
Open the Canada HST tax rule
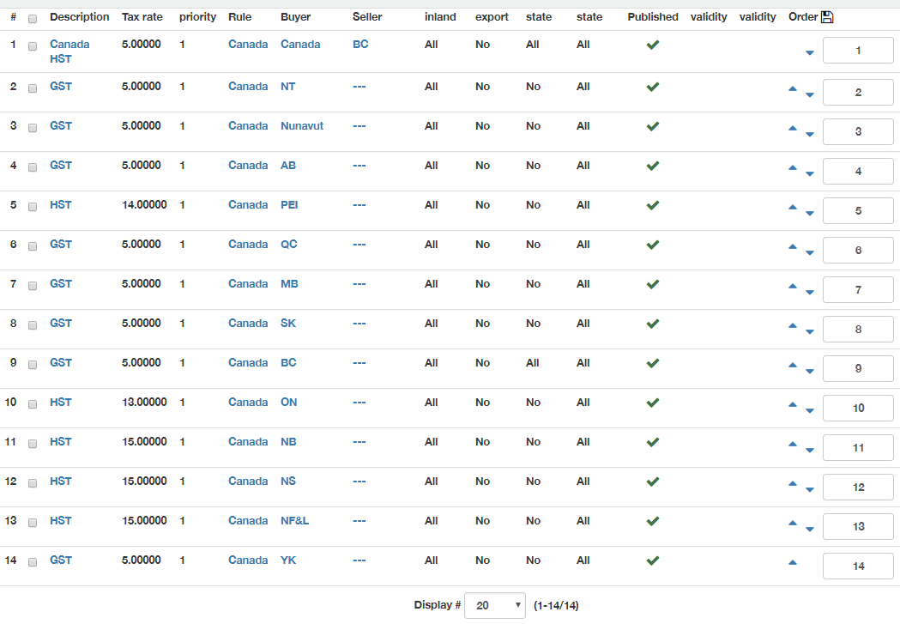(x=69, y=51)
